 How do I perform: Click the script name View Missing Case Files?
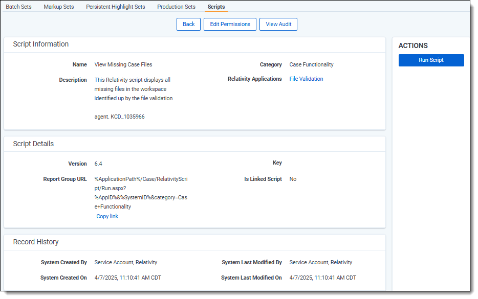point(123,64)
